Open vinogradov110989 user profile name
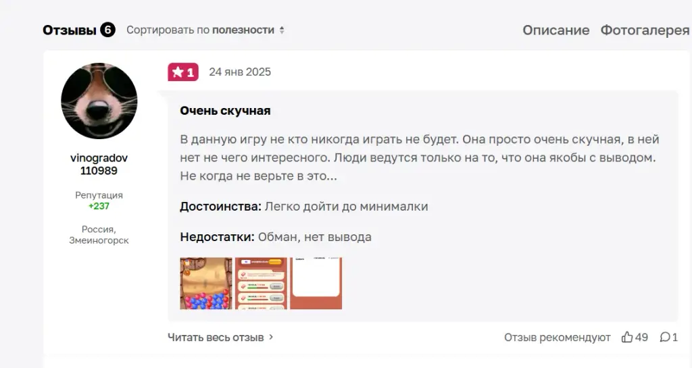Image resolution: width=692 pixels, height=368 pixels. click(99, 164)
